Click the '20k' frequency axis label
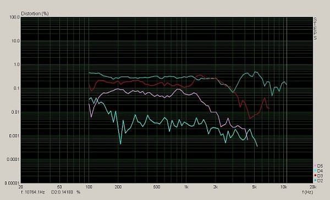This screenshot has width=330, height=200. (x=313, y=187)
